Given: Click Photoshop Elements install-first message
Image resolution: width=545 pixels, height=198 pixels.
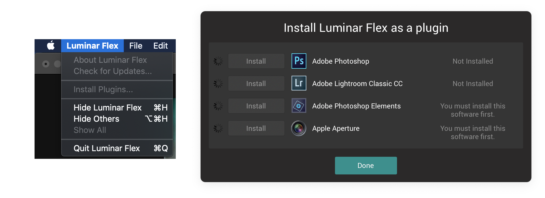Looking at the screenshot, I should coord(473,110).
